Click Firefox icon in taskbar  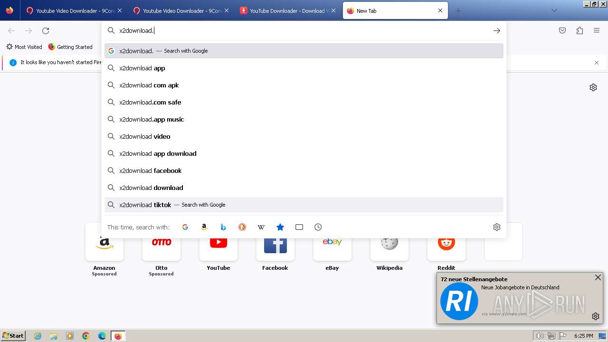[x=118, y=336]
